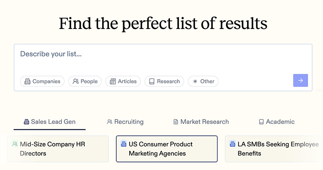Image resolution: width=323 pixels, height=170 pixels.
Task: Click the Companies building icon chip
Action: coord(27,82)
